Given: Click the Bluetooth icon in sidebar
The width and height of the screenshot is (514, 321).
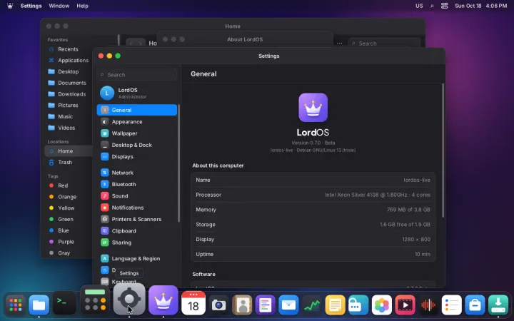Looking at the screenshot, I should click(x=104, y=185).
